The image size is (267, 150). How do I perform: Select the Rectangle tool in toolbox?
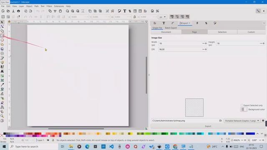[x=2, y=35]
